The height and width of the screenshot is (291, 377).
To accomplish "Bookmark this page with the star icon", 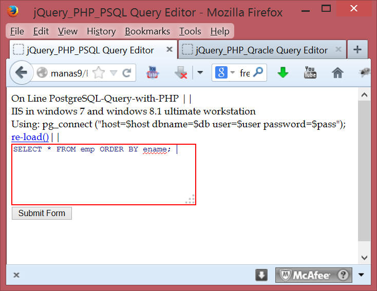I will (x=99, y=73).
